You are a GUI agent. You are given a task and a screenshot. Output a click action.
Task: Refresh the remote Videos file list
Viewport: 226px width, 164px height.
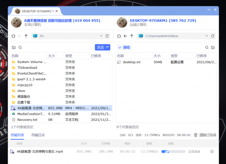(212, 36)
